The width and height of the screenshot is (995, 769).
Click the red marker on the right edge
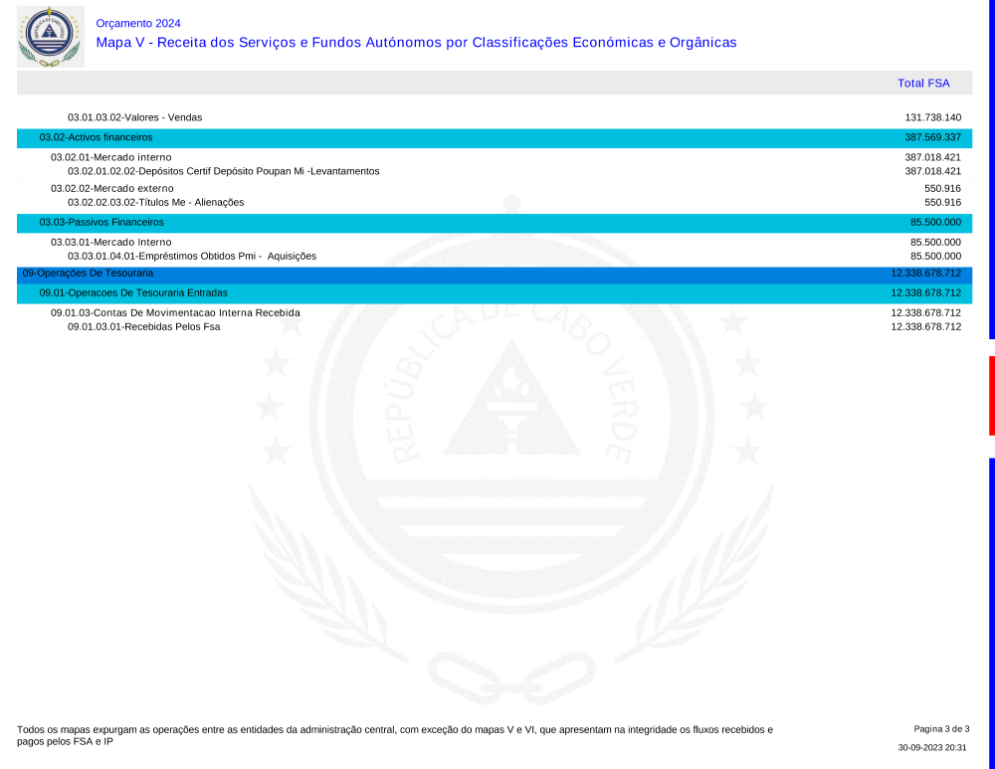[991, 395]
